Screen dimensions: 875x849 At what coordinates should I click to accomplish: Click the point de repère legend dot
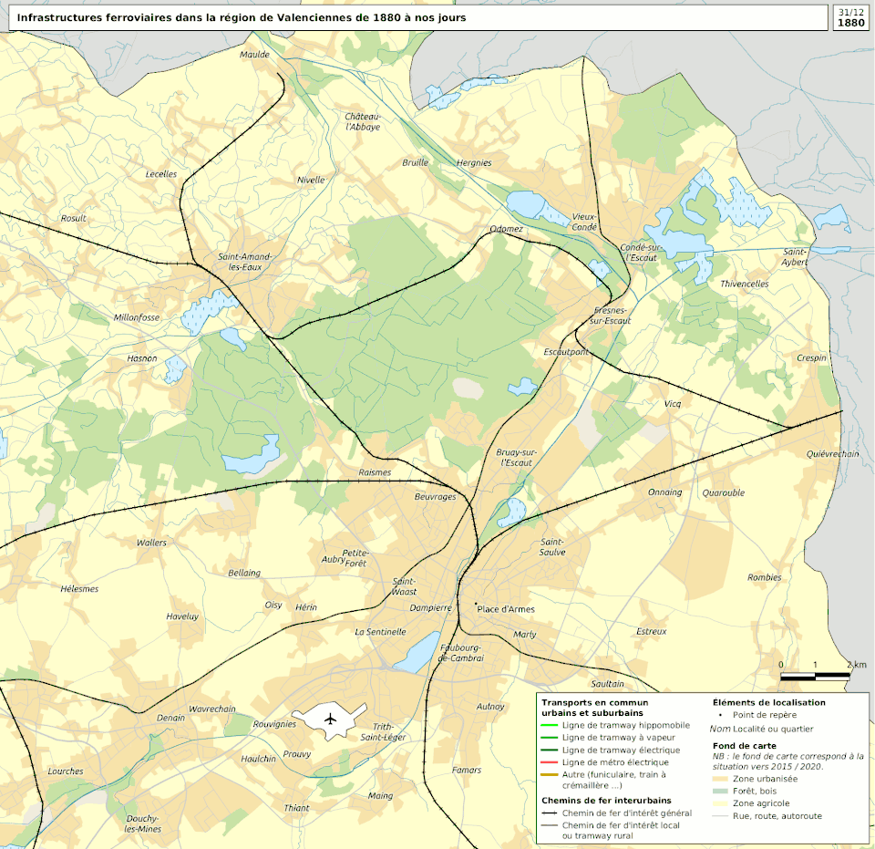tap(719, 715)
